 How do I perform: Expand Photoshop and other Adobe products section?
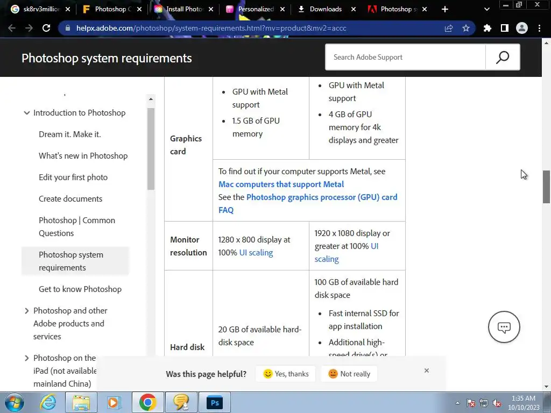point(27,311)
